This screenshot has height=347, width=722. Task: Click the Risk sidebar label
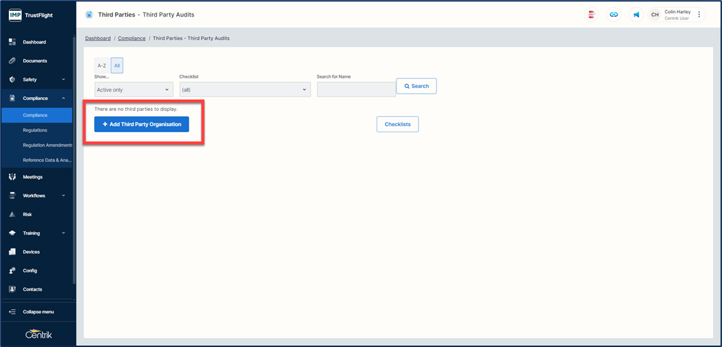click(27, 214)
